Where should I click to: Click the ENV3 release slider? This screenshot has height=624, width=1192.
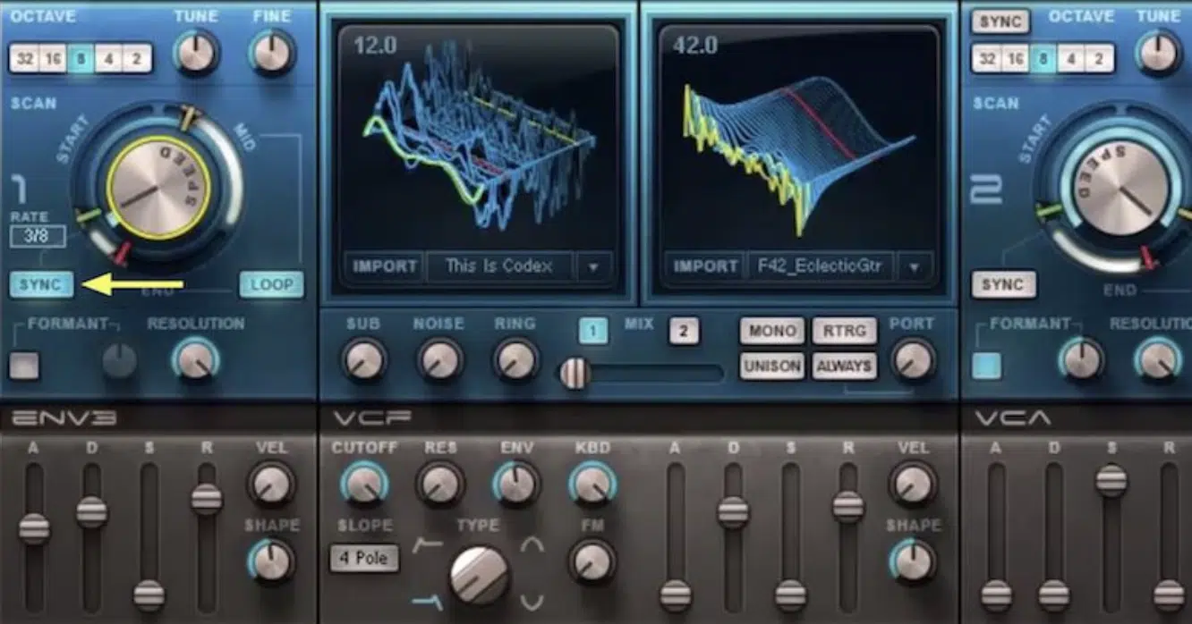tap(207, 499)
